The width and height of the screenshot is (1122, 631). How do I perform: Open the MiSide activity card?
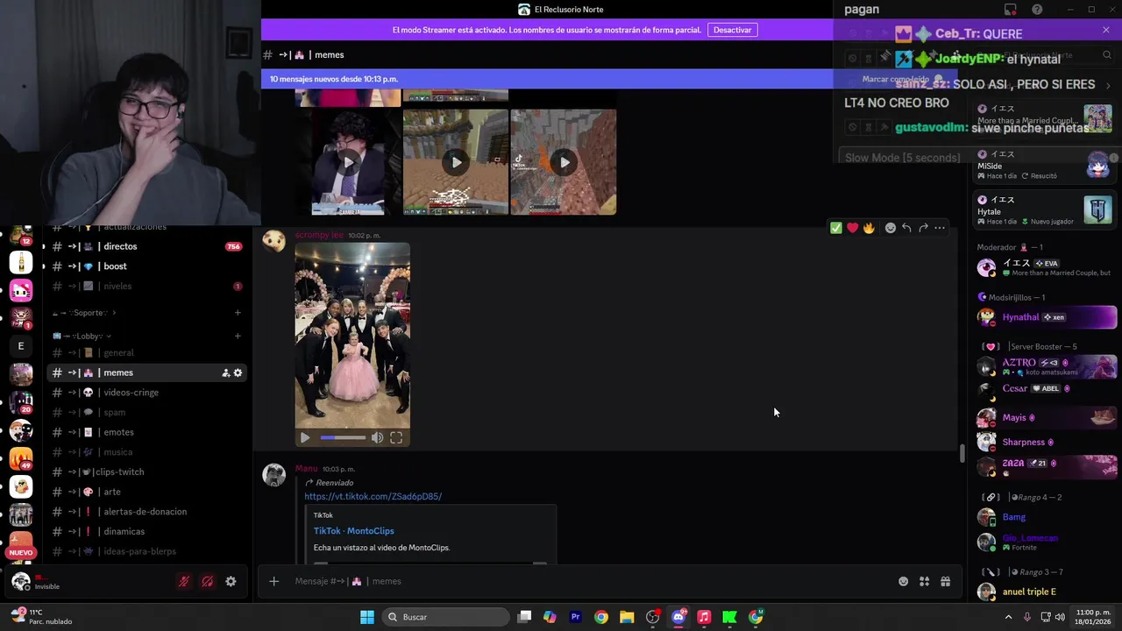point(1045,165)
